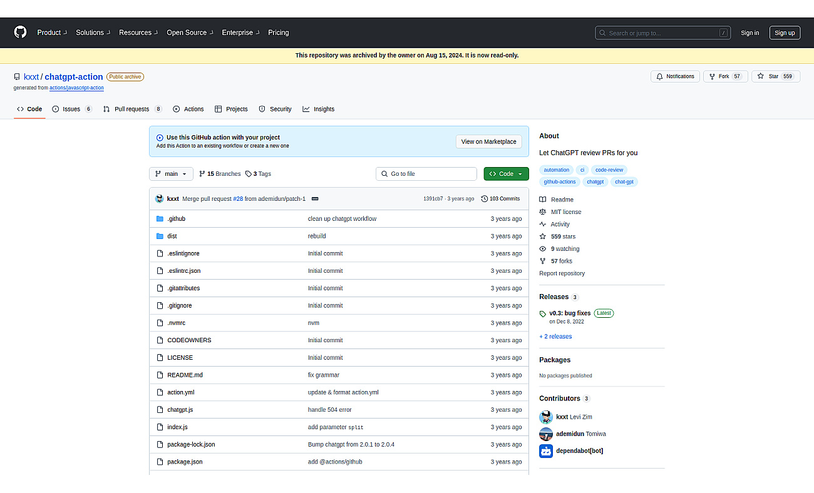Open the chatgpt.js file
Viewport: 814px width, 493px height.
pos(180,410)
